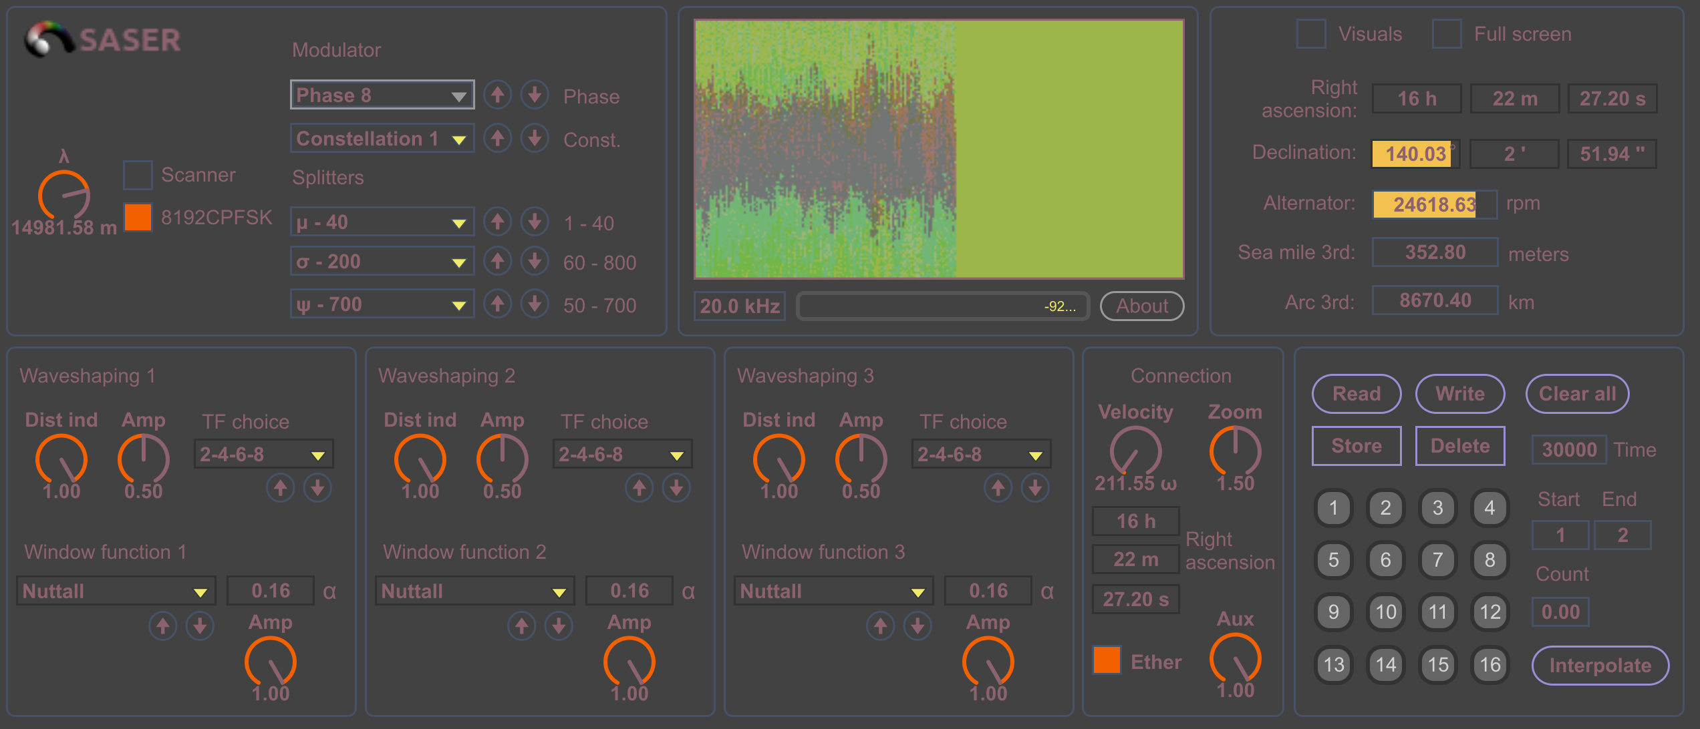Open the Phase 8 modulator dropdown
This screenshot has height=729, width=1700.
(382, 95)
